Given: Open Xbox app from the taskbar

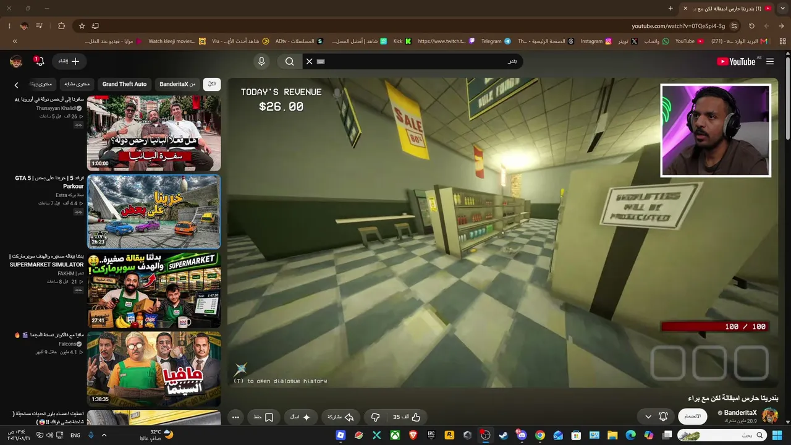Looking at the screenshot, I should (395, 435).
